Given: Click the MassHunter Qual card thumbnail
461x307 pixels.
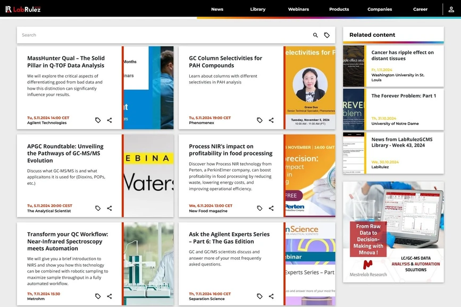Looking at the screenshot, I should pos(148,88).
